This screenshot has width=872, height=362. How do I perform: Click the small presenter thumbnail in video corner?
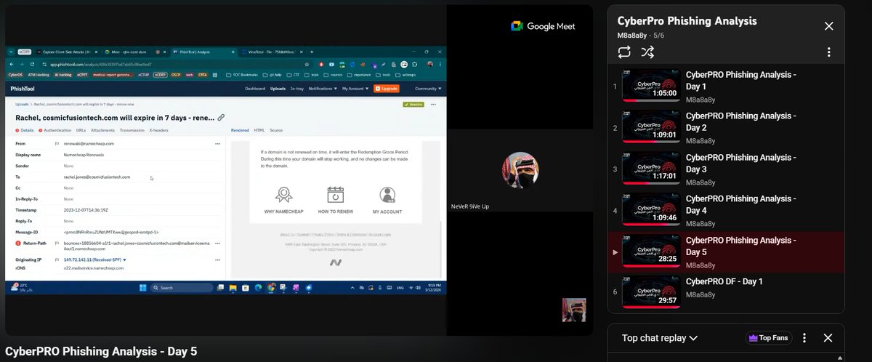[x=574, y=310]
